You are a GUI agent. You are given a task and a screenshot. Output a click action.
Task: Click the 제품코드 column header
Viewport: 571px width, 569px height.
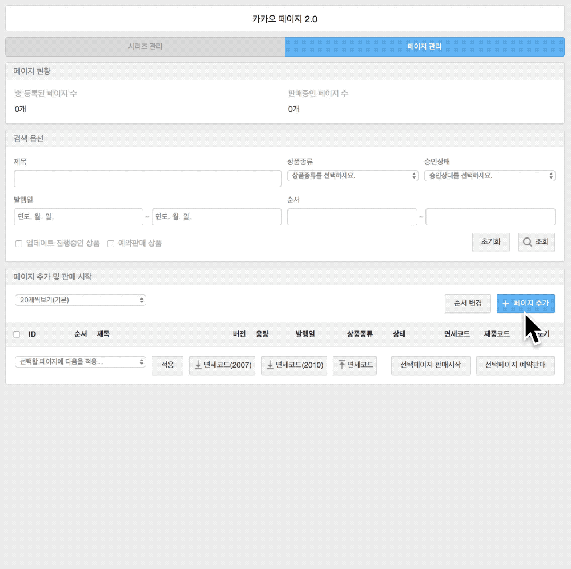[x=497, y=334]
